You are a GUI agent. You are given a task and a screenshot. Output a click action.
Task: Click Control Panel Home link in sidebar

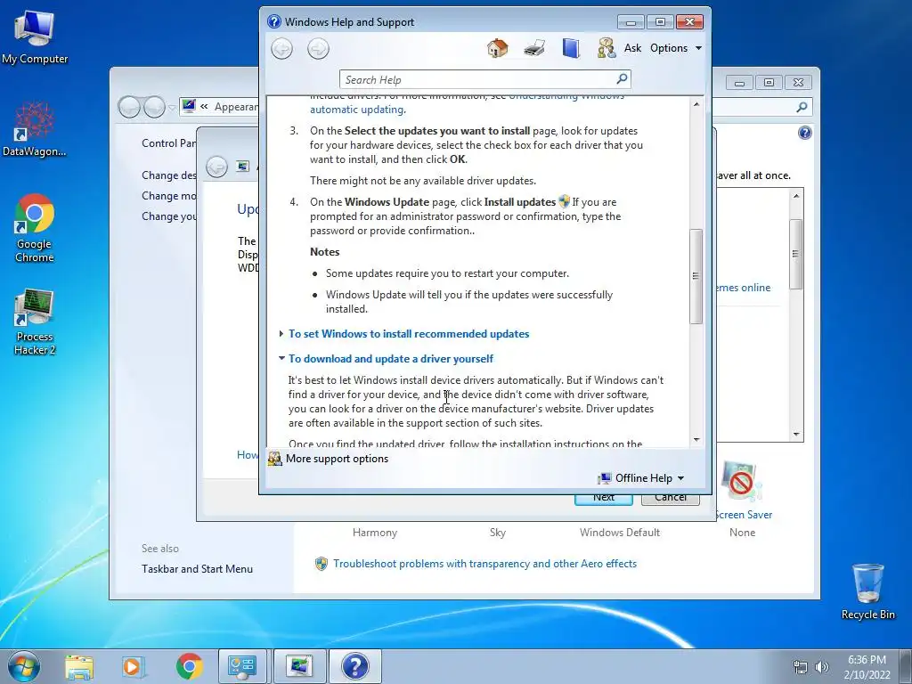(x=168, y=143)
